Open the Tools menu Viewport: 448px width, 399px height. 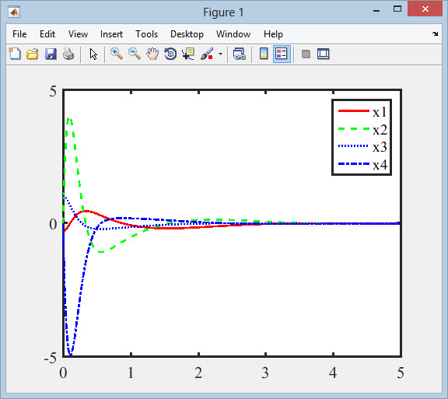tap(146, 34)
